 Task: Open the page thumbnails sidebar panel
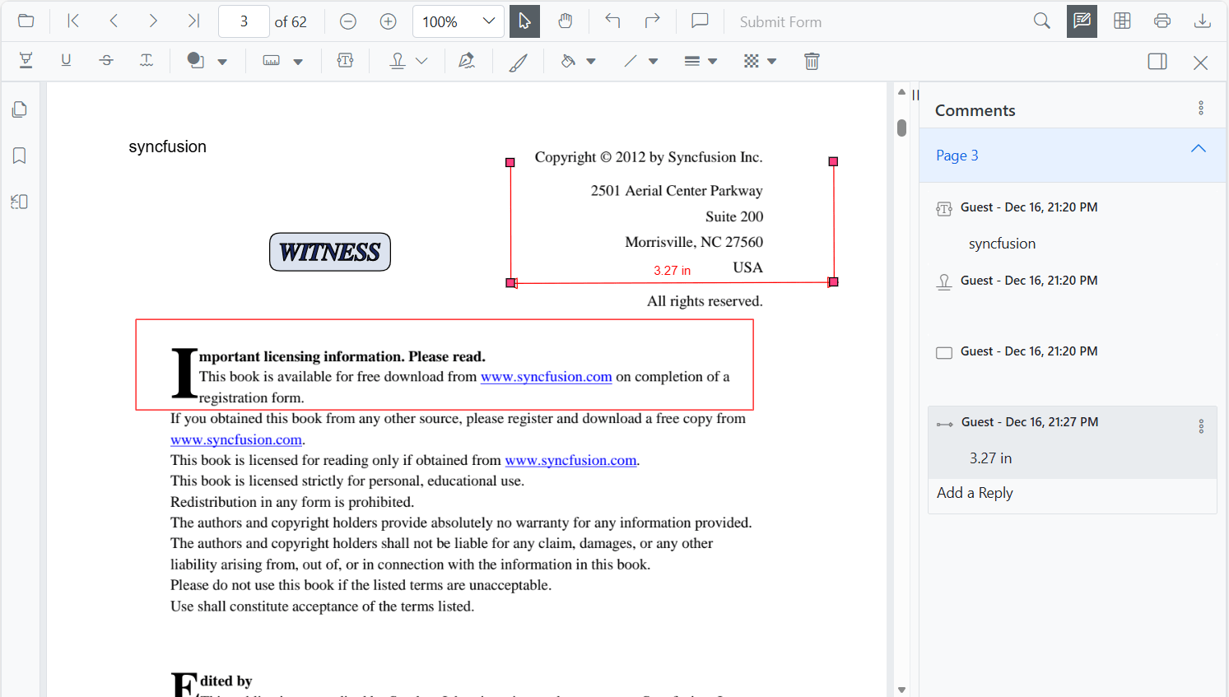(20, 109)
